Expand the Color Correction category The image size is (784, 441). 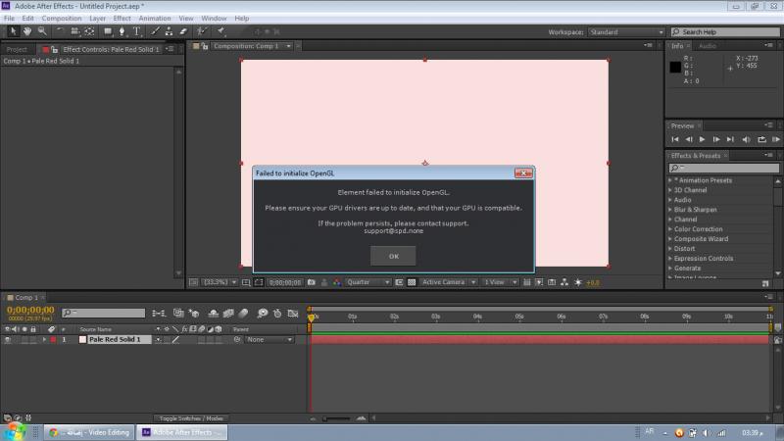pos(670,229)
